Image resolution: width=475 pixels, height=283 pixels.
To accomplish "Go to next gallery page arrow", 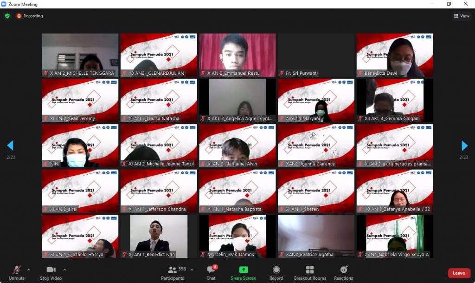I will click(464, 146).
